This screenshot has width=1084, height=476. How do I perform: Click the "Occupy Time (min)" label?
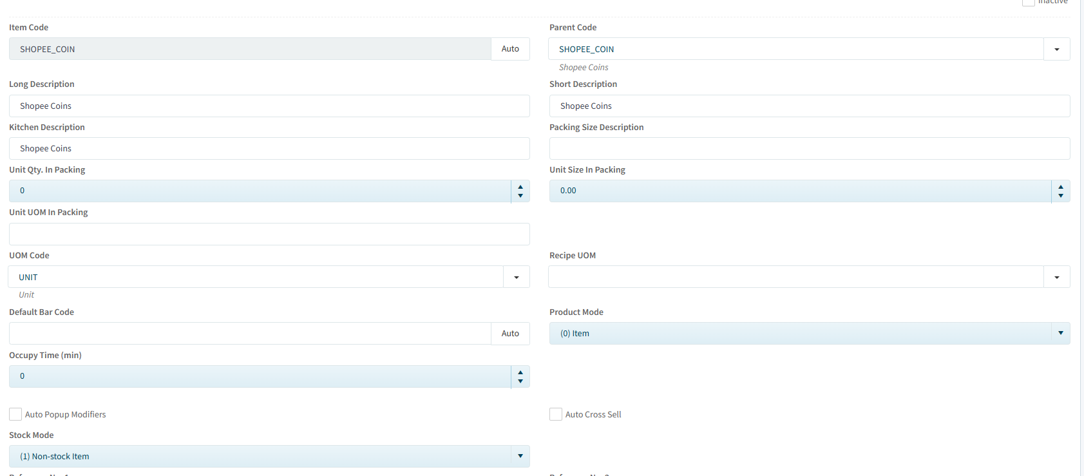tap(45, 356)
